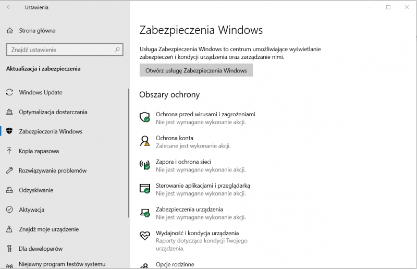Open Ochrona przed wirusami i zagrożeniami
Screen dimensions: 417x269
coord(205,114)
